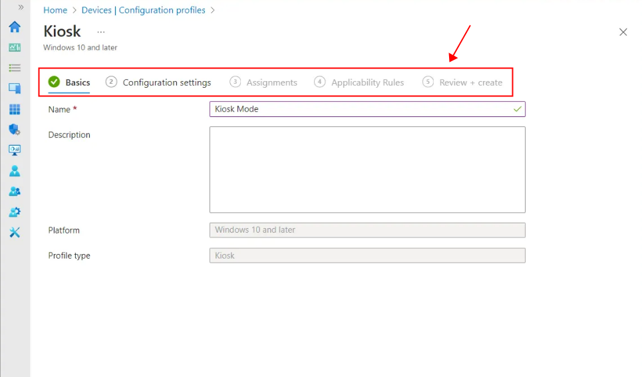
Task: Click the Name field containing Kiosk Mode
Action: click(367, 109)
